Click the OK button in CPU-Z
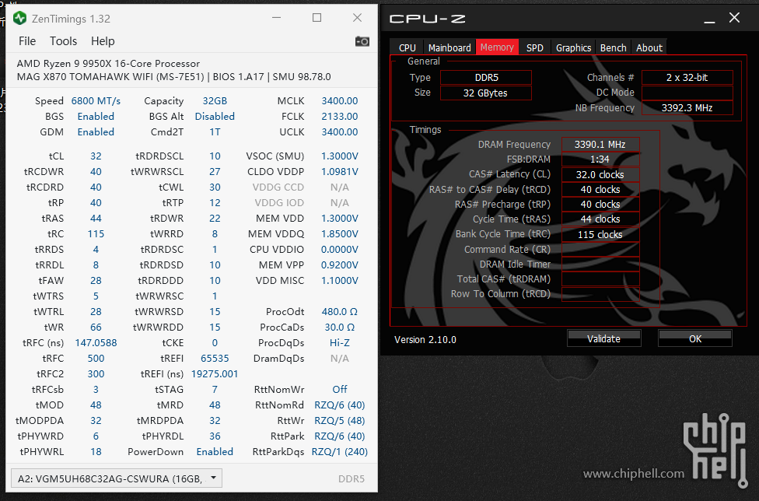The height and width of the screenshot is (501, 759). [x=695, y=338]
